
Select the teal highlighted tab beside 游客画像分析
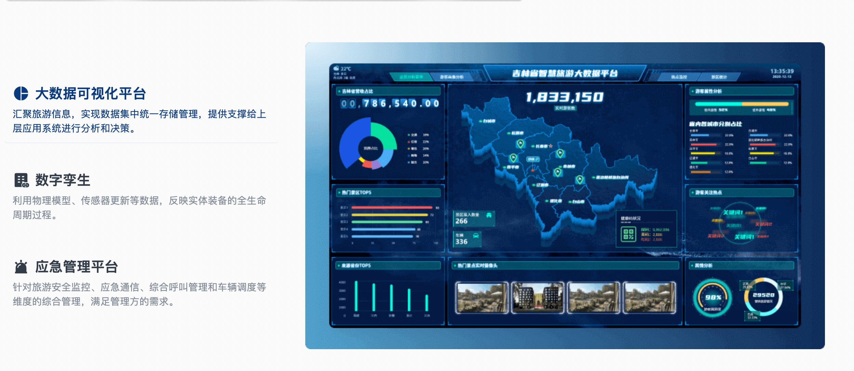(x=411, y=77)
